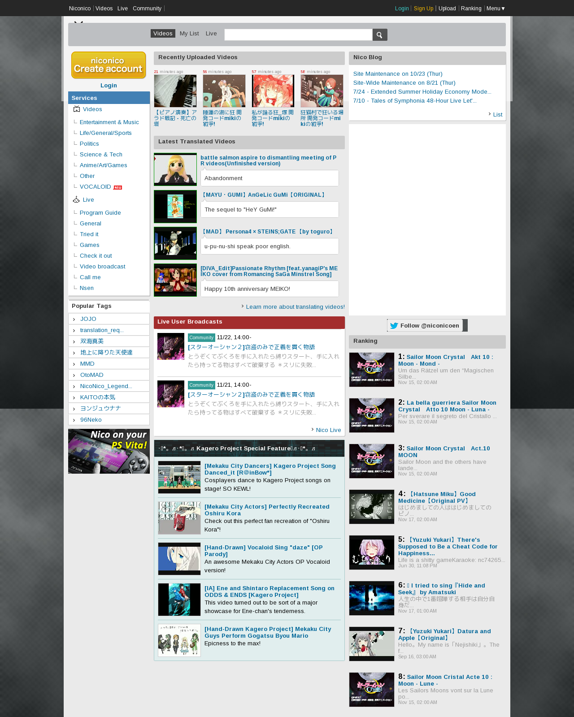Click the Nico Blog List link
This screenshot has height=717, width=574.
(x=498, y=115)
